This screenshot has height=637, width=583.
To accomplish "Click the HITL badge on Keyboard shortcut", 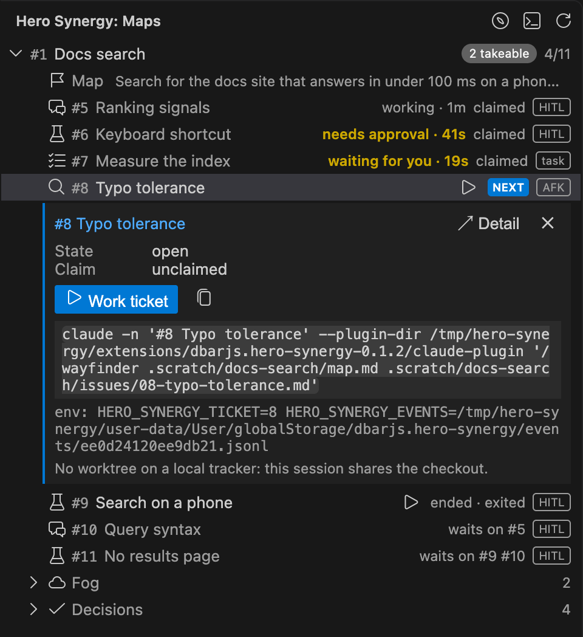I will (552, 134).
